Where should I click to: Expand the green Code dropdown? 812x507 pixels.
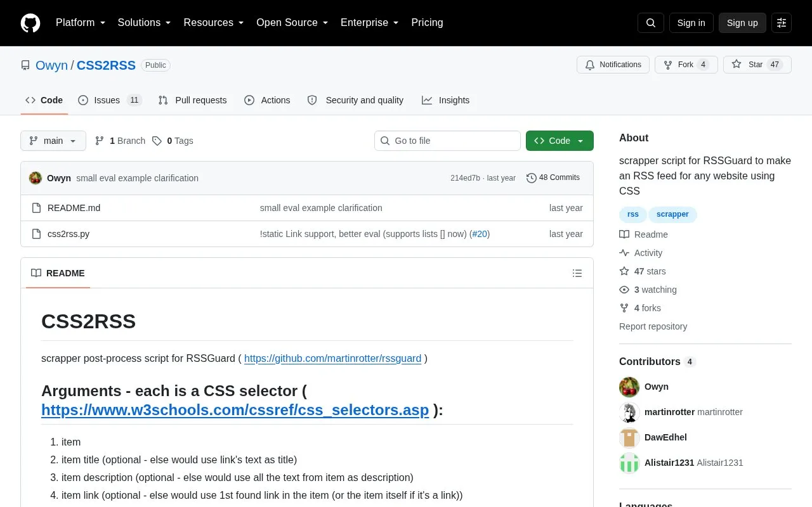(x=560, y=141)
